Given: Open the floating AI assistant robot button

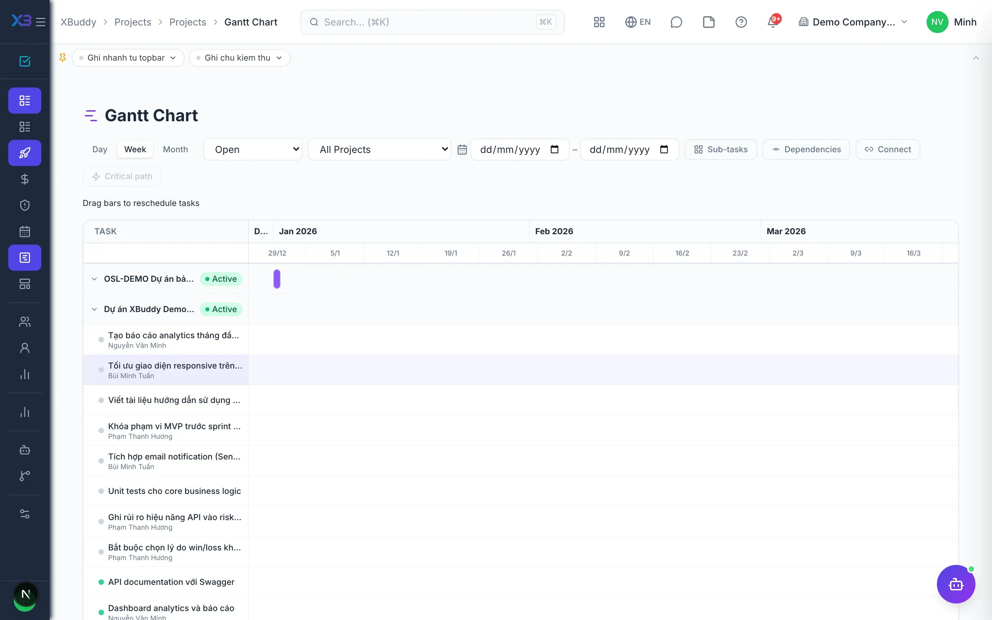Looking at the screenshot, I should click(x=955, y=584).
